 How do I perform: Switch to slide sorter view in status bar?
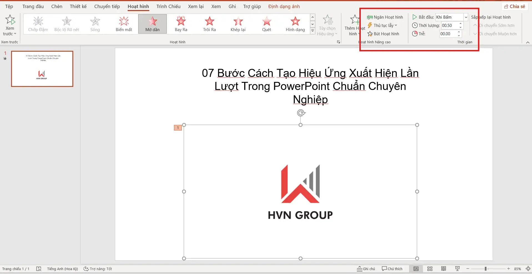pos(430,269)
